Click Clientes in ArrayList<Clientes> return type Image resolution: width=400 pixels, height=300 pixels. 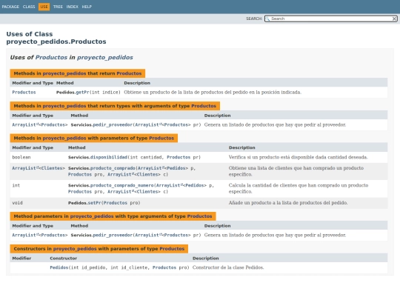click(x=53, y=168)
